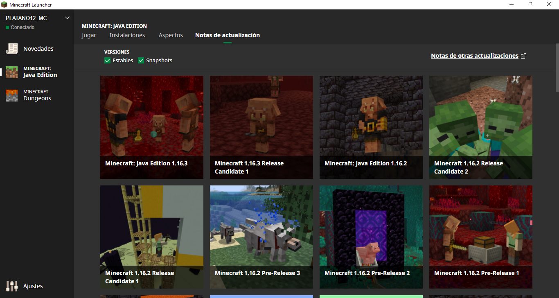The image size is (559, 298).
Task: Open the Instalaciones tab
Action: (127, 35)
